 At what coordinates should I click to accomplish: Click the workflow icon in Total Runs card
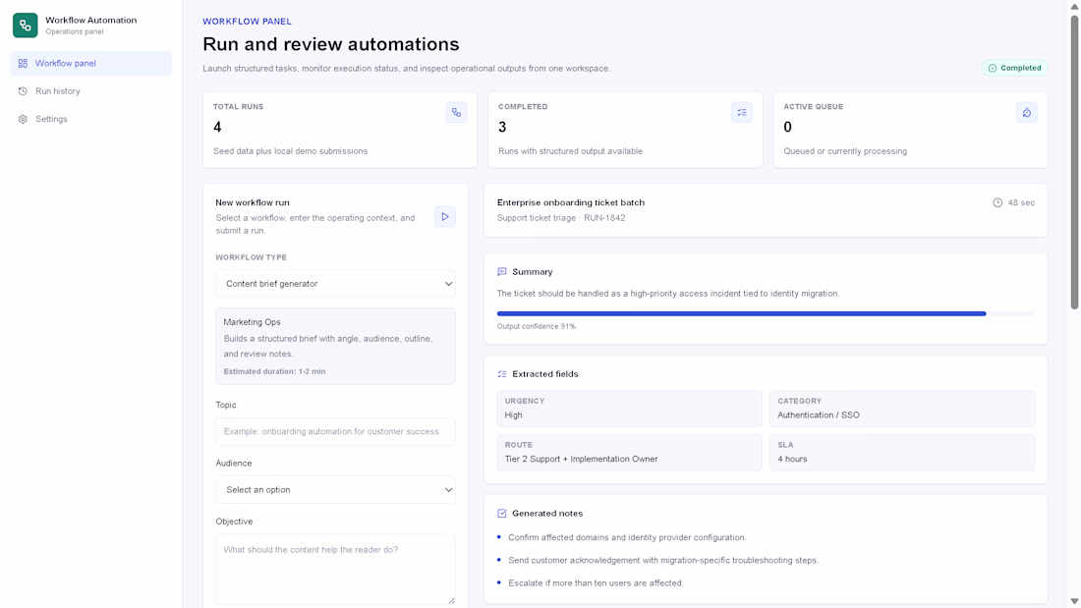coord(456,113)
